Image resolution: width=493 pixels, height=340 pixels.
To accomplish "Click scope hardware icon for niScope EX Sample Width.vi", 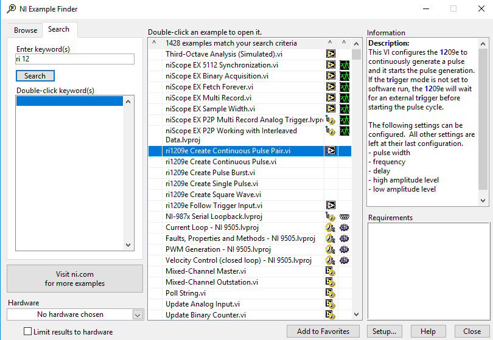I will pos(344,109).
